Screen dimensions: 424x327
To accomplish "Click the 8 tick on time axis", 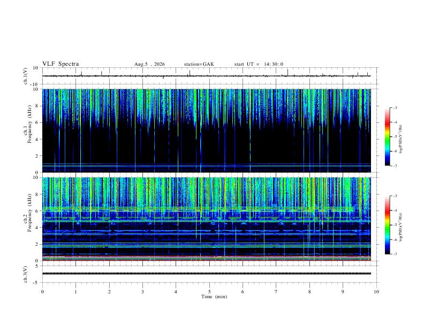I will coord(309,292).
